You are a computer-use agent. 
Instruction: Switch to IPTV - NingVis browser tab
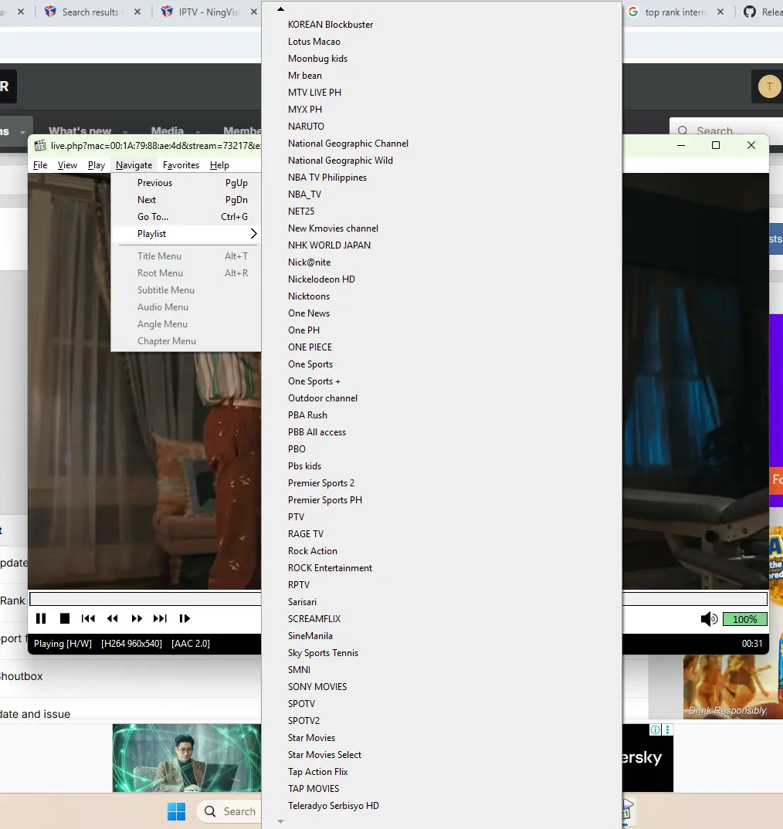point(209,12)
